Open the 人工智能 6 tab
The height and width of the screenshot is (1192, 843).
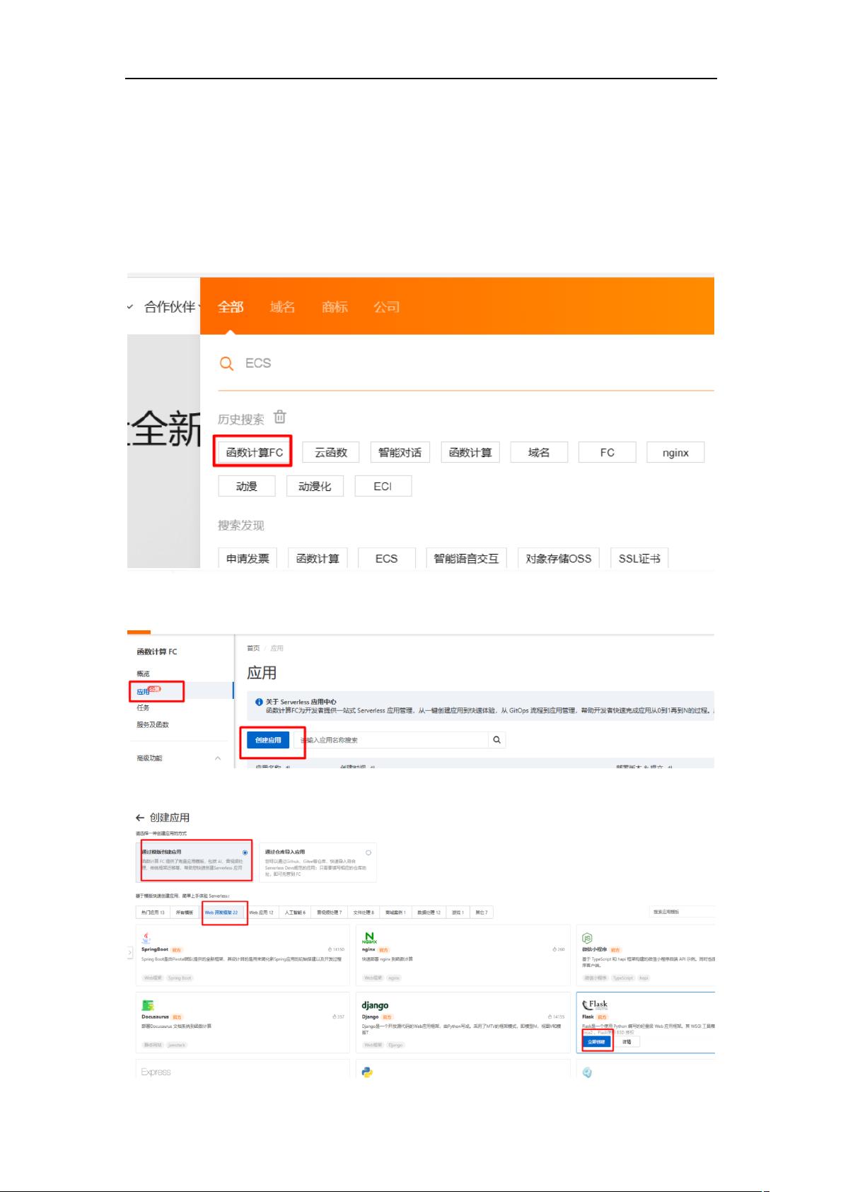(x=295, y=913)
